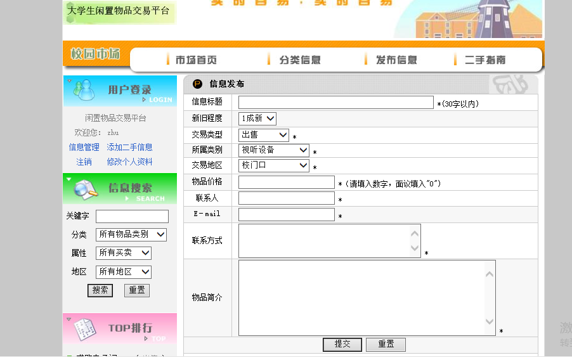
Task: Open the 交易地区 dropdown showing 校门口
Action: click(x=274, y=165)
